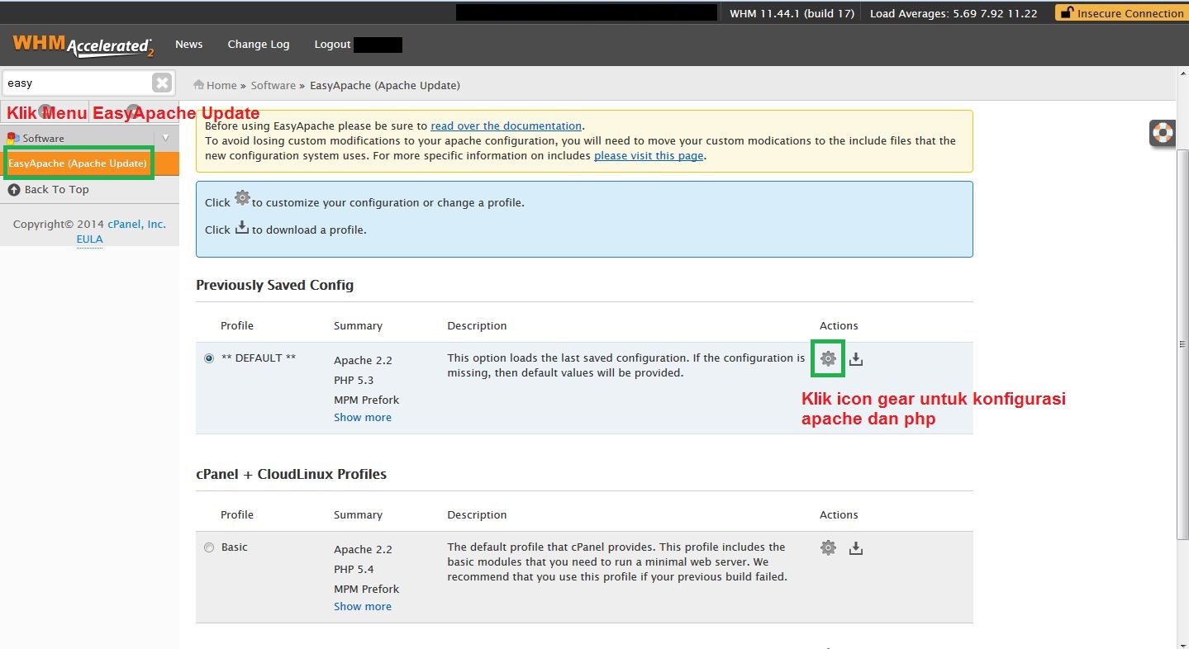The height and width of the screenshot is (649, 1189).
Task: Open the lifebuoy help icon
Action: [x=1163, y=133]
